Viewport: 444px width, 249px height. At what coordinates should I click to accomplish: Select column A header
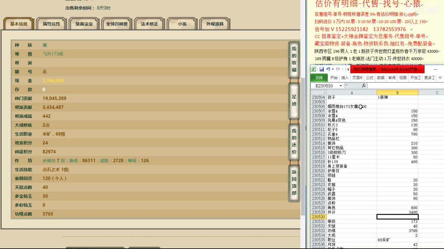(352, 92)
